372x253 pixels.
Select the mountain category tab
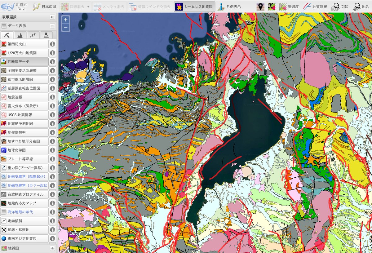pyautogui.click(x=20, y=35)
